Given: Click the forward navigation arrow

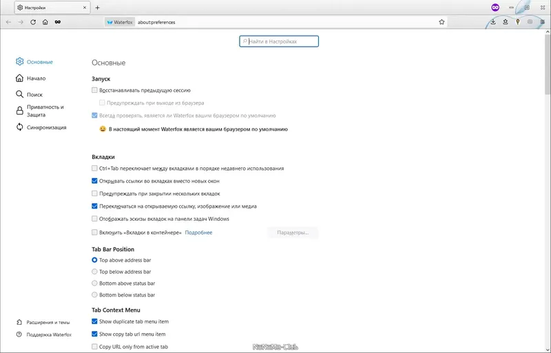Looking at the screenshot, I should point(21,22).
